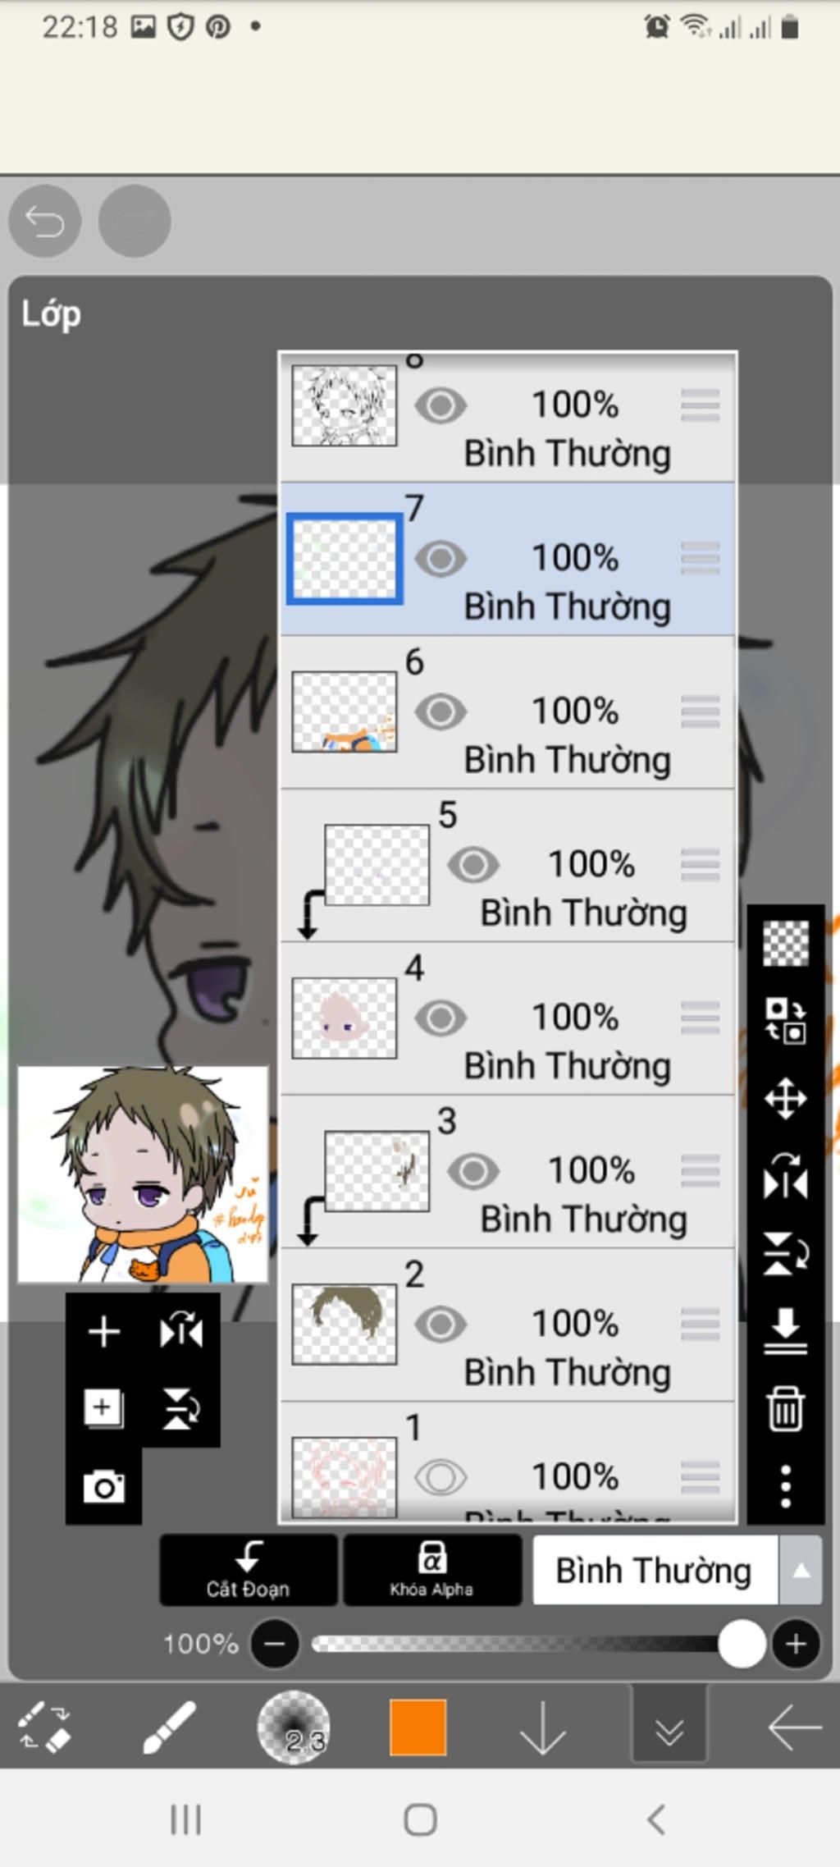This screenshot has width=840, height=1867.
Task: Add a new layer with plus icon
Action: click(104, 1331)
